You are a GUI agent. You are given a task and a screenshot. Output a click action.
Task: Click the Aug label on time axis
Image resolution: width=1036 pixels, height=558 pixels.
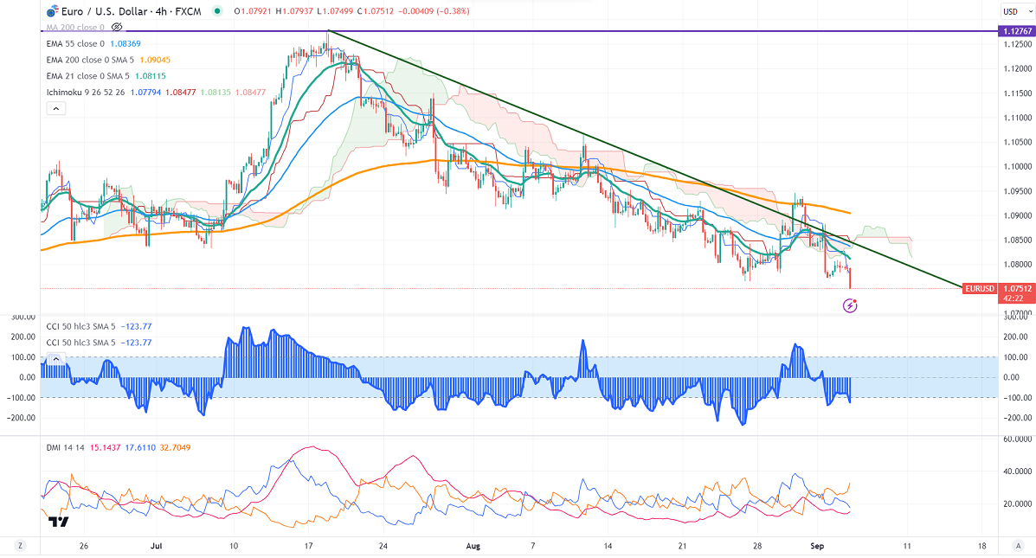pyautogui.click(x=473, y=546)
